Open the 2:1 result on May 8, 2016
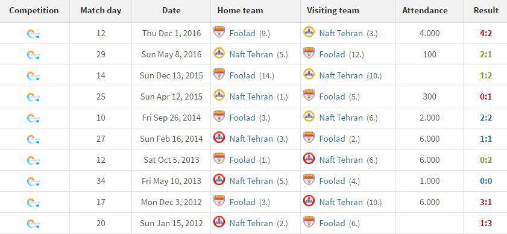Viewport: 507px width, 234px height. click(x=486, y=54)
